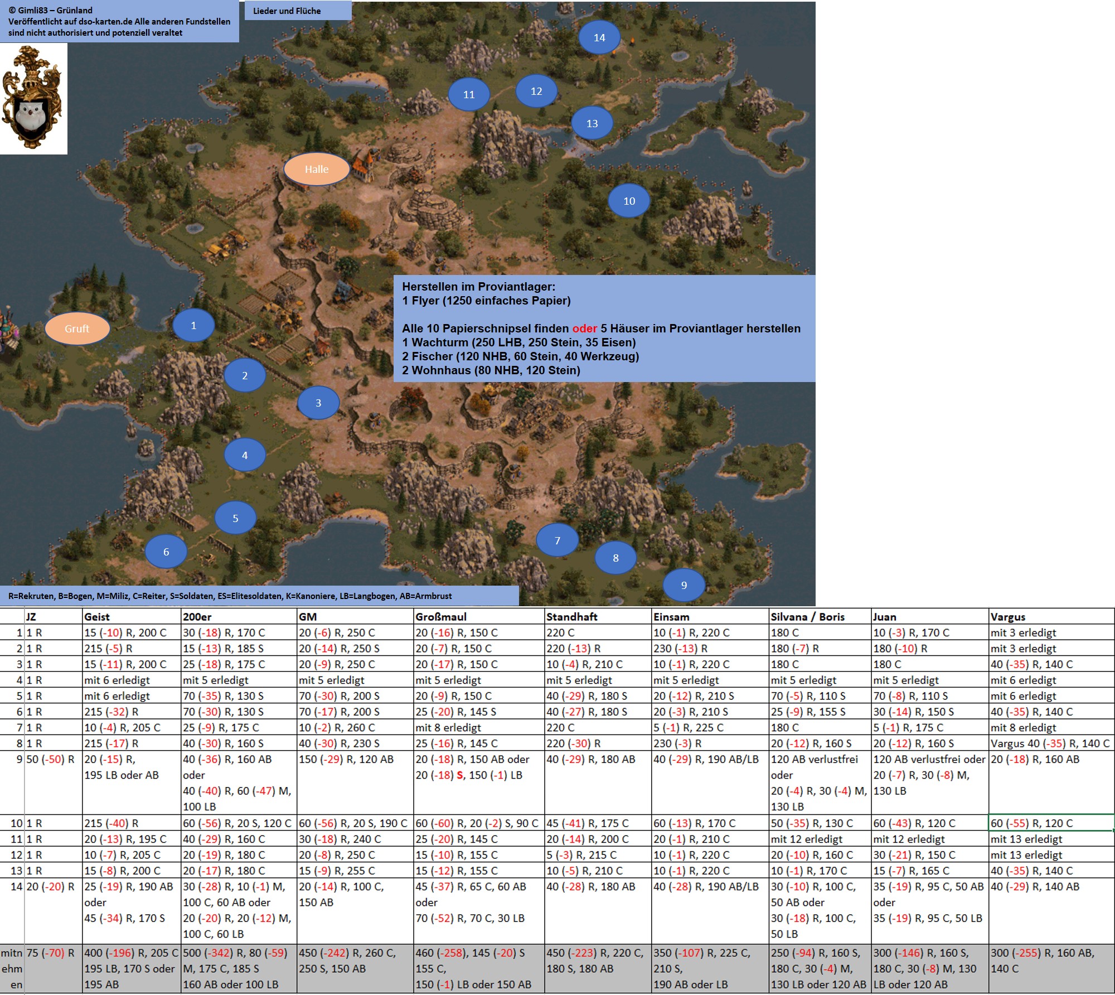The image size is (1115, 995).
Task: Click the line '1 Flyer (1250 einfaches Papier)'
Action: click(x=486, y=301)
